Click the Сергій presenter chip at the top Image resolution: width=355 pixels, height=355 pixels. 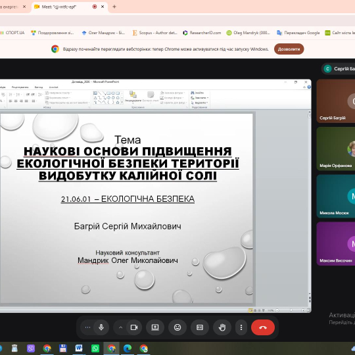pyautogui.click(x=339, y=68)
